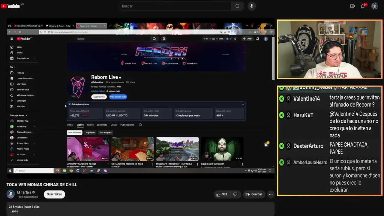In the video, open the En directo tab
The image size is (384, 216).
pos(102,125)
